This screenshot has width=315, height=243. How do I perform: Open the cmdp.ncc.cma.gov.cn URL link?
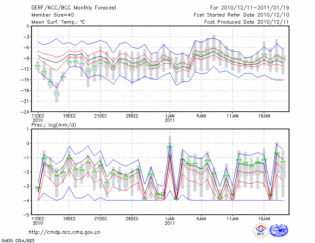[65, 232]
